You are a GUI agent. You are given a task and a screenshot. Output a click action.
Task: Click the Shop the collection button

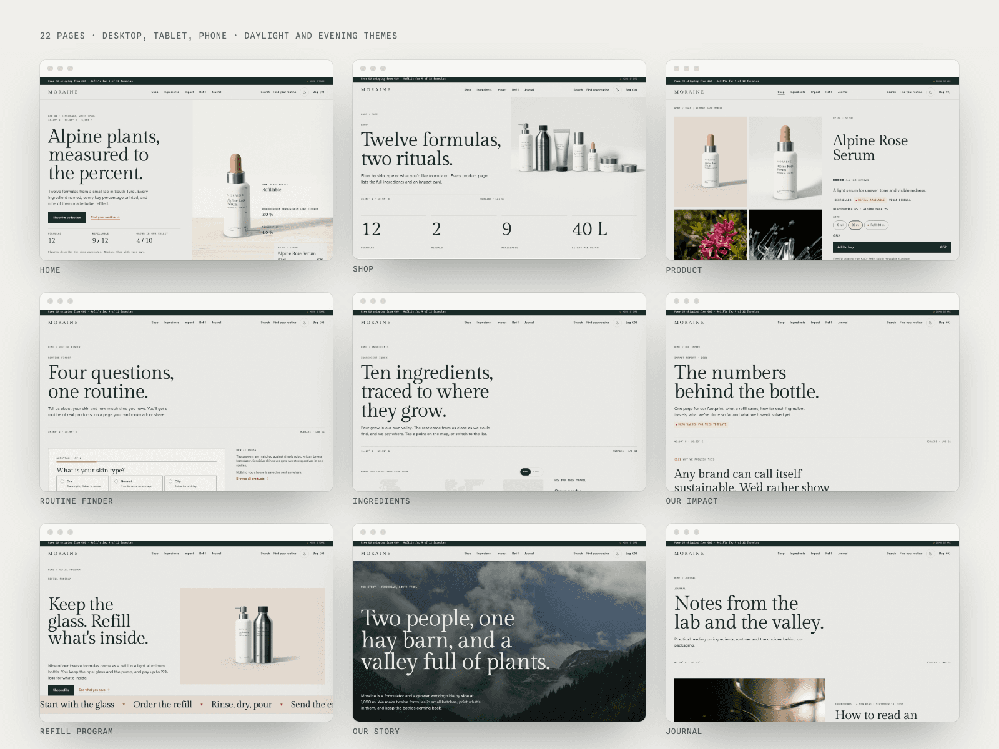pos(67,218)
